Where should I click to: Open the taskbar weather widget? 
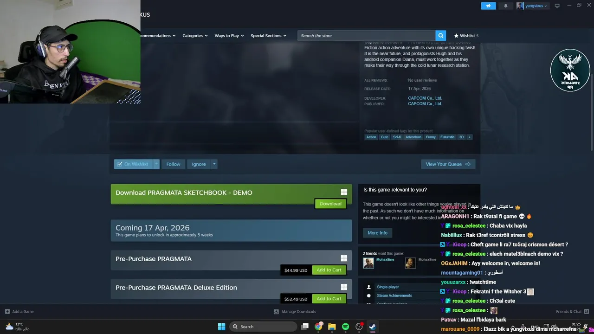(18, 327)
